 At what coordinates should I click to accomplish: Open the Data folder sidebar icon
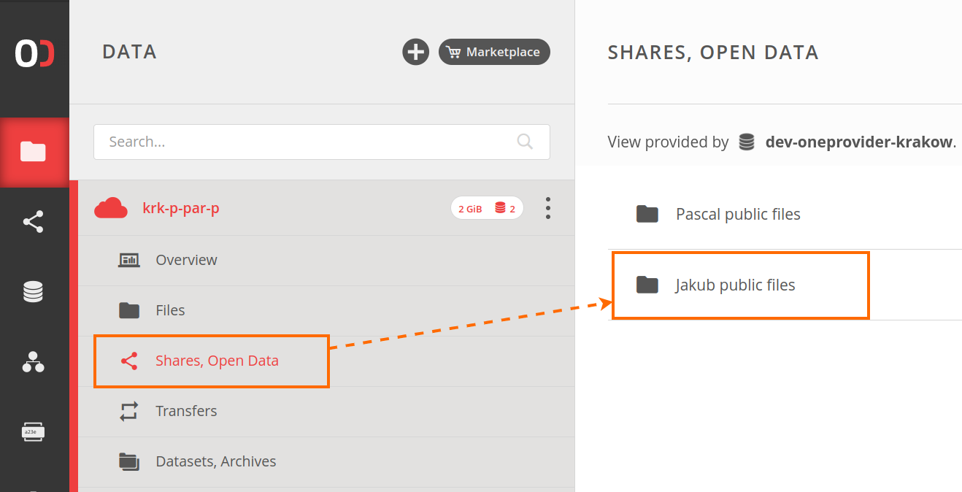[x=34, y=152]
